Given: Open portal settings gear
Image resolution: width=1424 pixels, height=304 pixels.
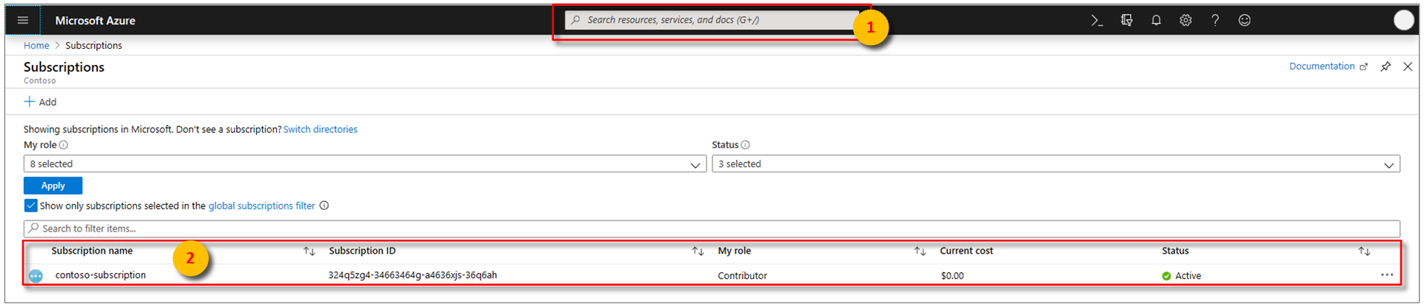Looking at the screenshot, I should (1186, 21).
